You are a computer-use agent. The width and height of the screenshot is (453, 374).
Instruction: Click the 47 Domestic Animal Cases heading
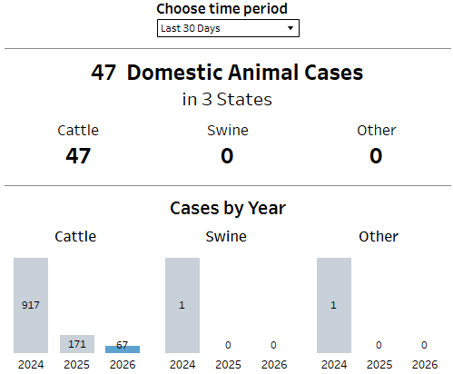tap(227, 73)
